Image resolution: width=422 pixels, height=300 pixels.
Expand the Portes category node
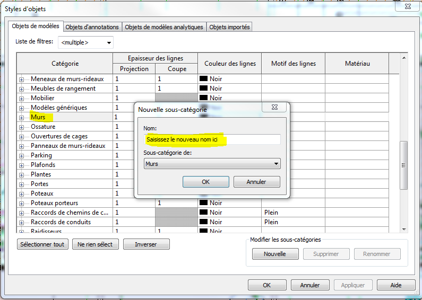[22, 184]
